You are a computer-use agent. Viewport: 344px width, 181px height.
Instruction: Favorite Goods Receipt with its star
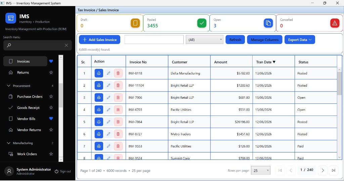tap(51, 107)
